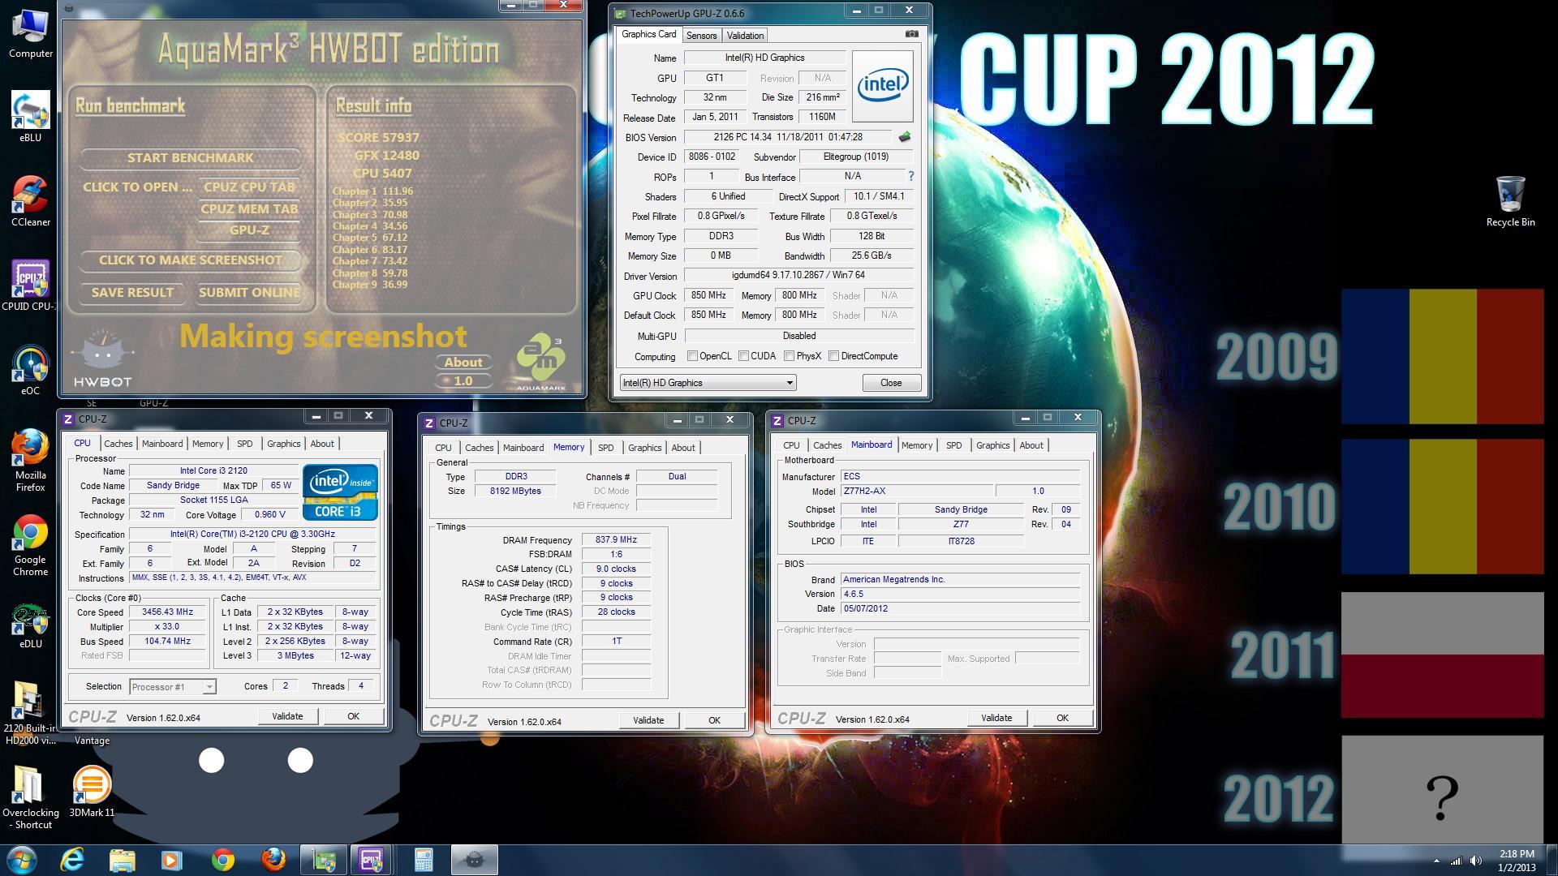
Task: Toggle the DirectCompute checkbox in GPU-Z
Action: pos(833,356)
